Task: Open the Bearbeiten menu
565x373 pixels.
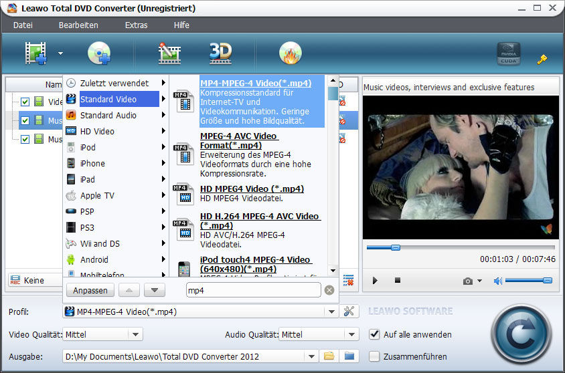Action: coord(78,25)
